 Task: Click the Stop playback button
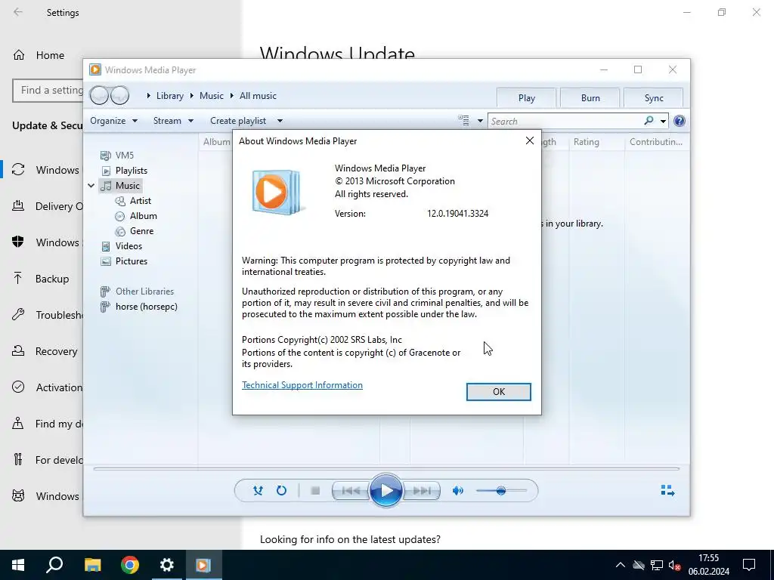point(315,491)
